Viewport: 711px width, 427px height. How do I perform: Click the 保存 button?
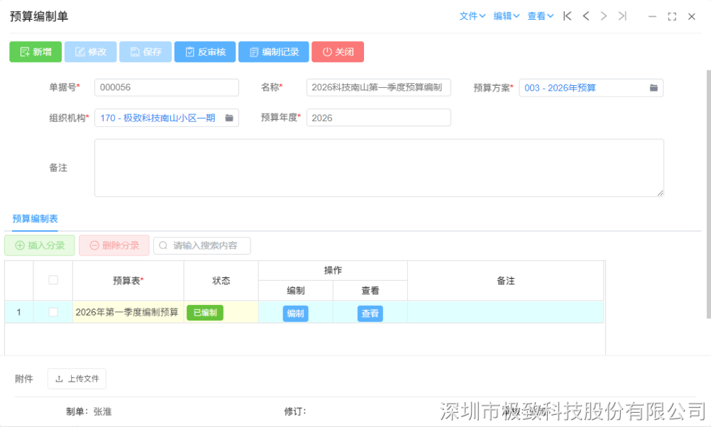coord(145,52)
